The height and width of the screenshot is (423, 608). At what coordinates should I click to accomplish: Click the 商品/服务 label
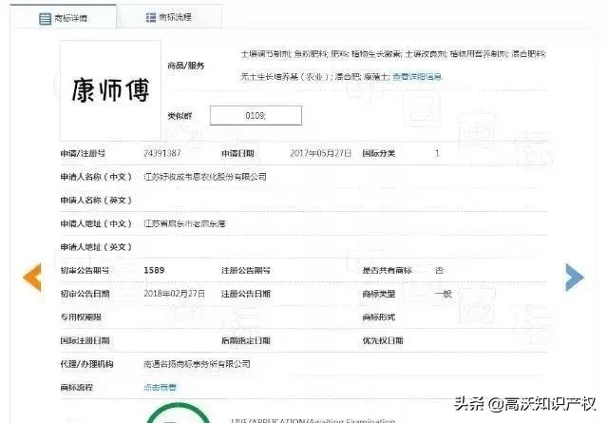click(186, 66)
